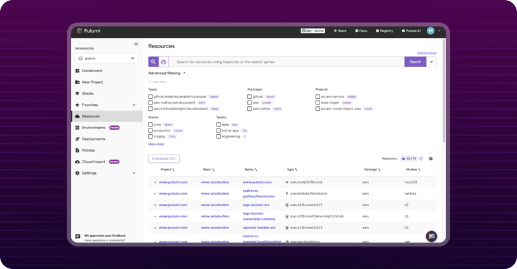Open table column settings gear icon
The image size is (517, 269).
431,159
